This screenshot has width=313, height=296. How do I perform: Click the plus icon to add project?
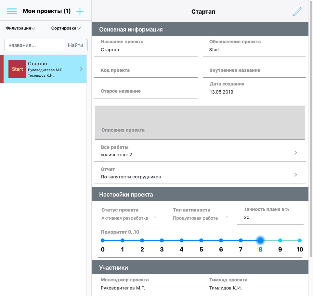pos(80,12)
